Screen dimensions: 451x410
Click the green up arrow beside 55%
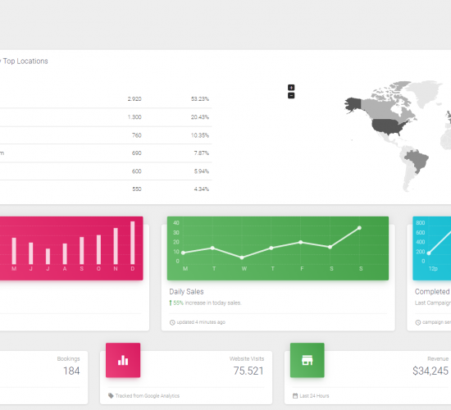pos(171,303)
